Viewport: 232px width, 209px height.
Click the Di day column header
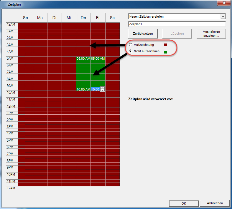pyautogui.click(x=55, y=18)
